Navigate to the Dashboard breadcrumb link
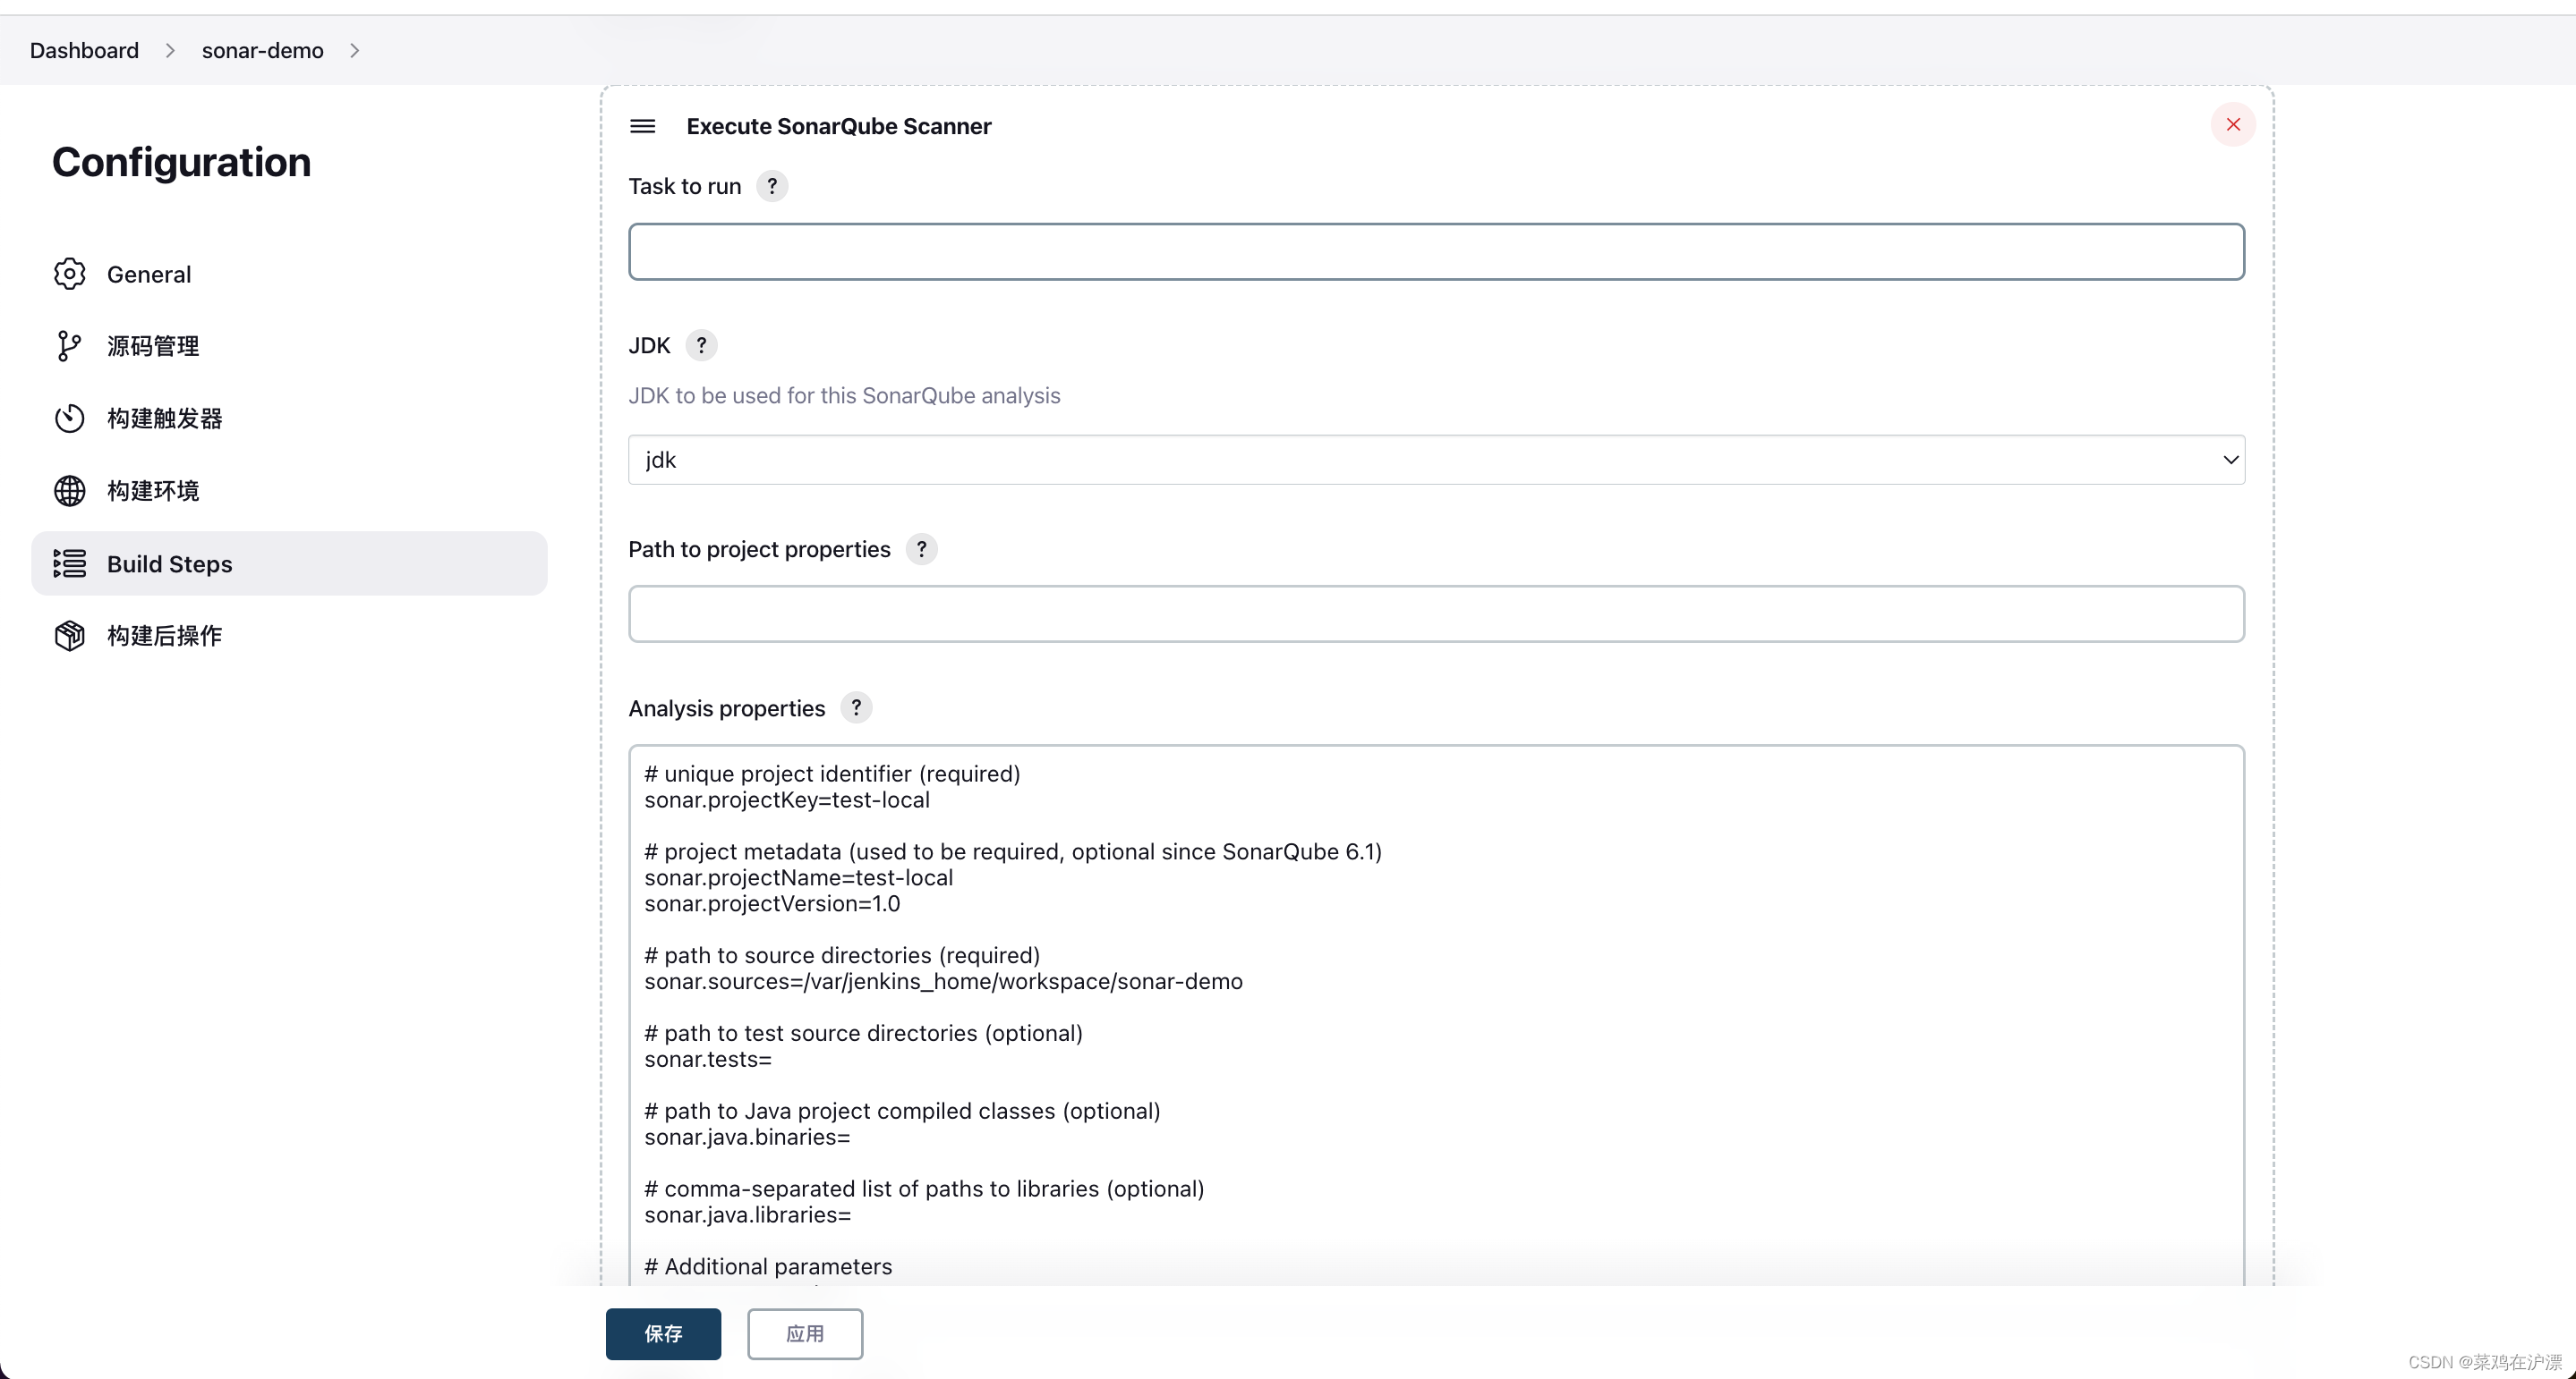Viewport: 2576px width, 1379px height. (84, 50)
